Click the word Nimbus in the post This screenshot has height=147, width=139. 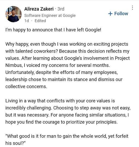(14, 65)
